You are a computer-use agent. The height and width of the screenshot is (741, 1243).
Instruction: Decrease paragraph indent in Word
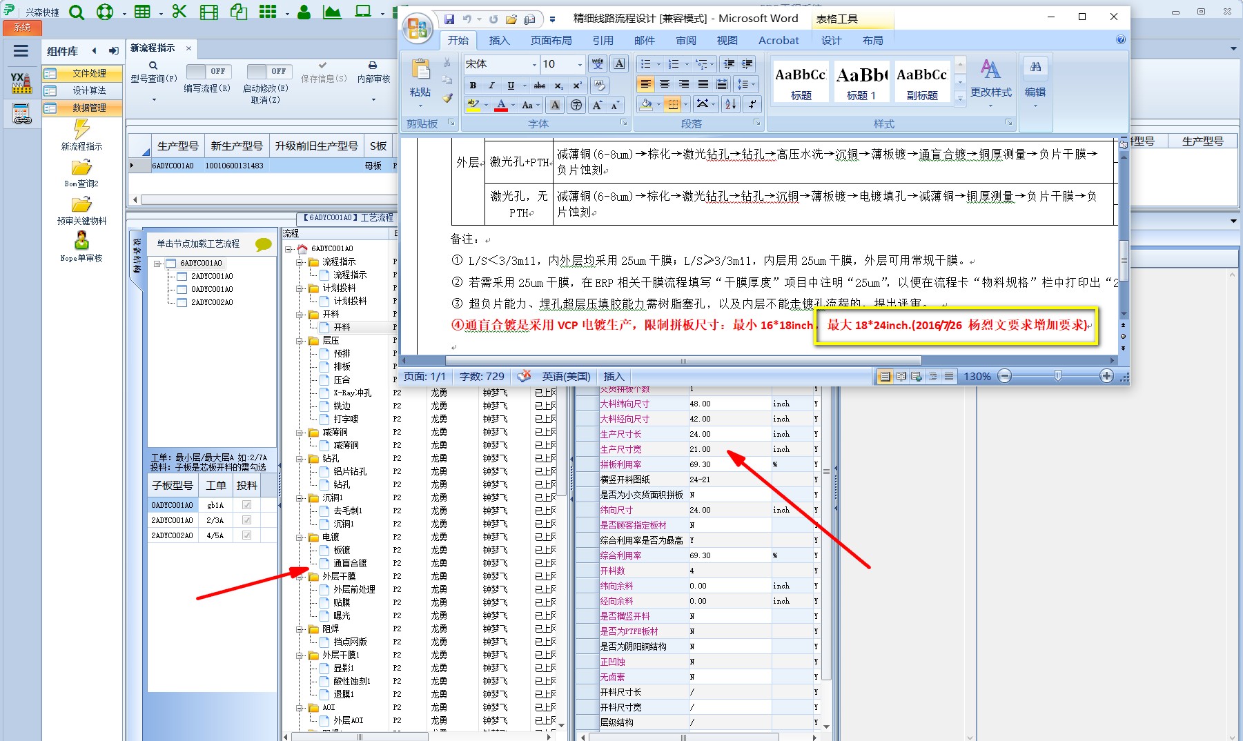click(729, 64)
